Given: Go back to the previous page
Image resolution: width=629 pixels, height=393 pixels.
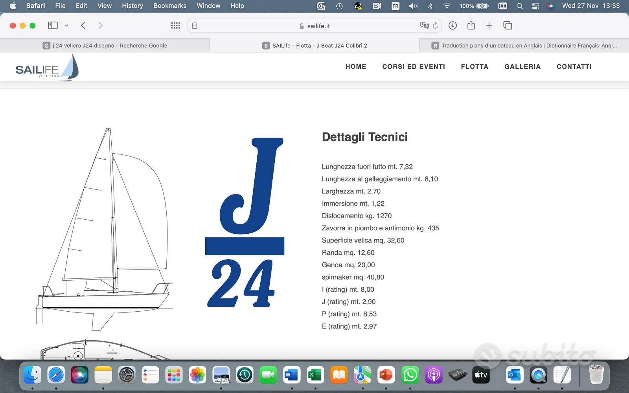Looking at the screenshot, I should [83, 26].
